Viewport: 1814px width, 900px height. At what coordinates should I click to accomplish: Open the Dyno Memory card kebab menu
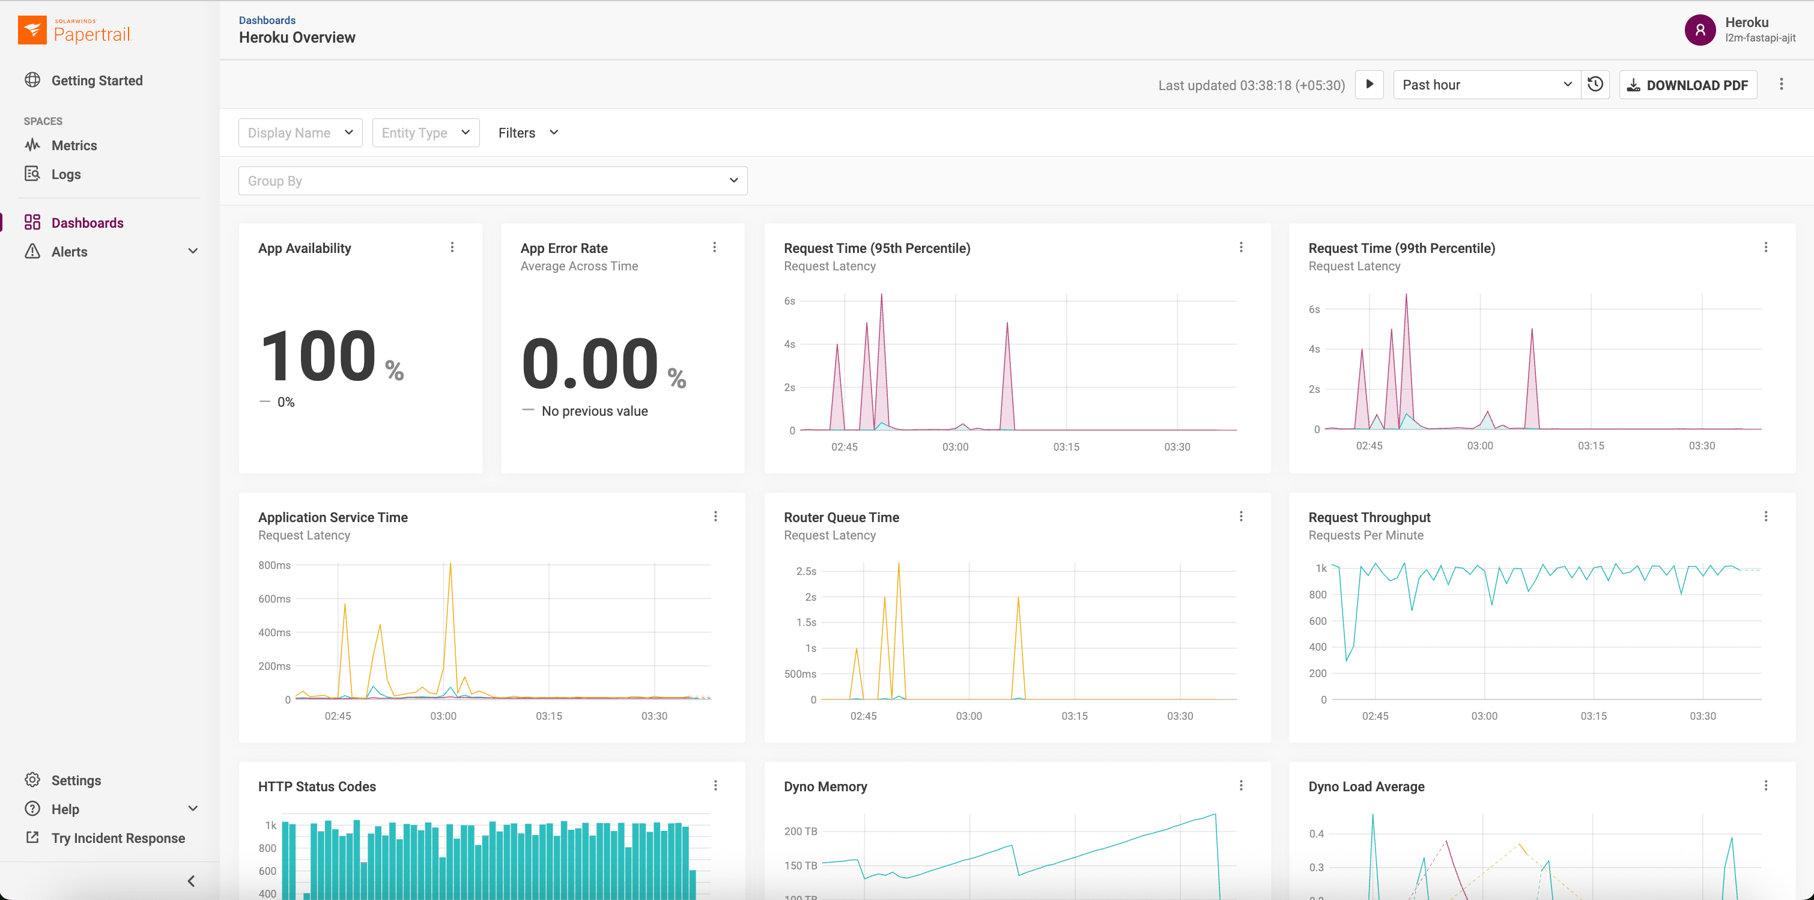1241,785
